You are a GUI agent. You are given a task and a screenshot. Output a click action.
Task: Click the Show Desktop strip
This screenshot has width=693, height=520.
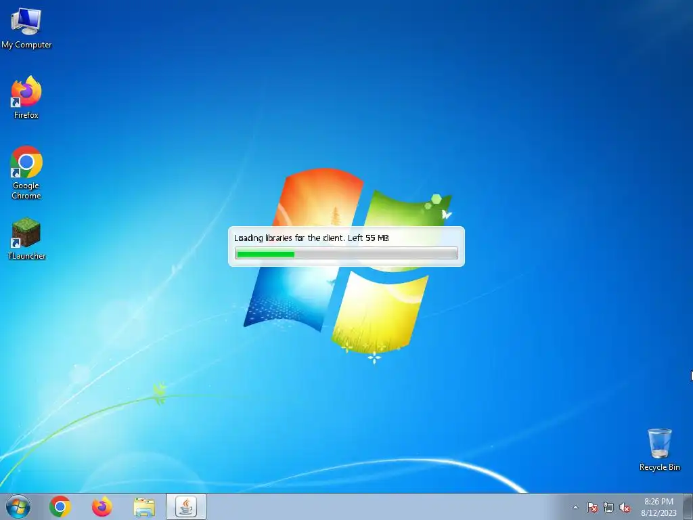coord(688,506)
